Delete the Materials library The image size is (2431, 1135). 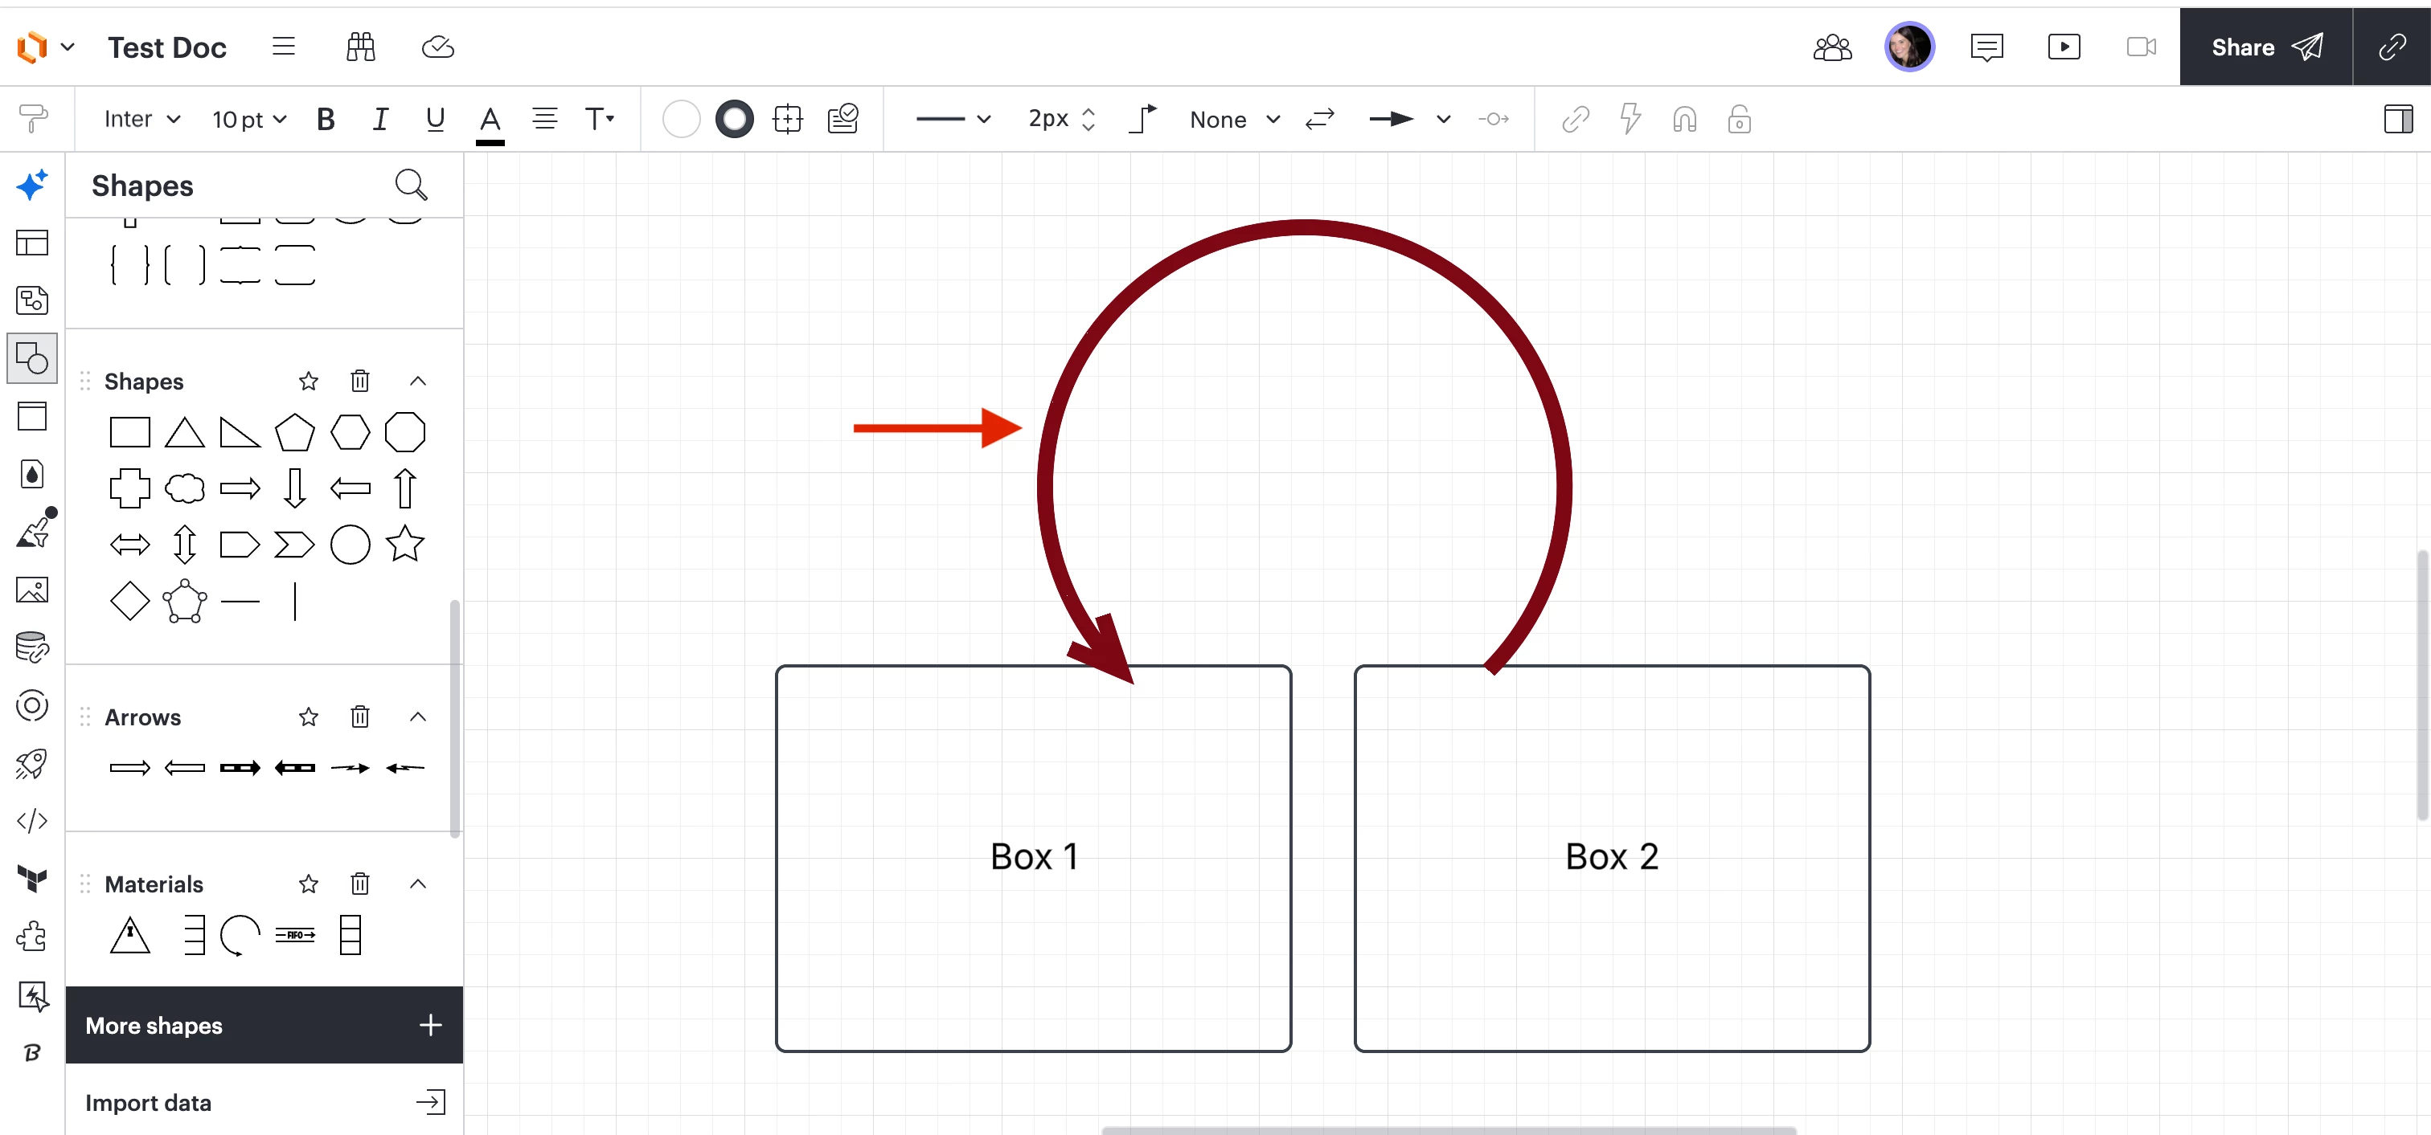click(359, 884)
